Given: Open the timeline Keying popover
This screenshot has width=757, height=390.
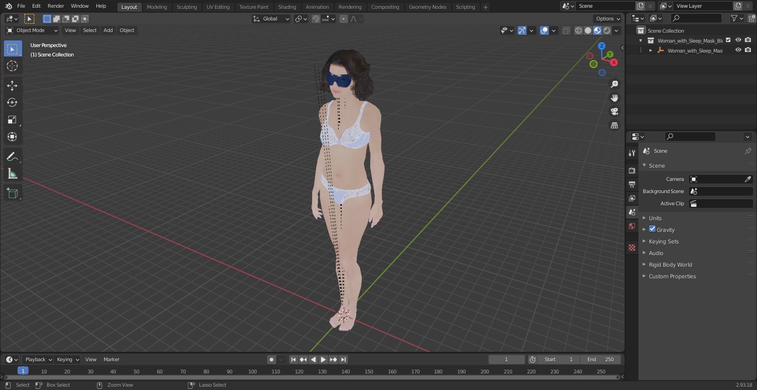Looking at the screenshot, I should coord(68,360).
